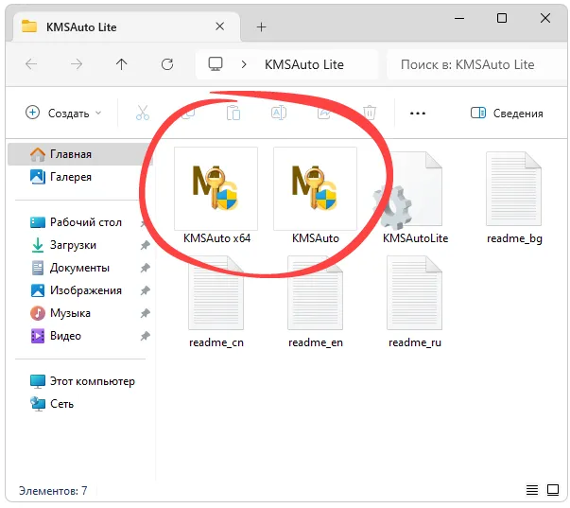Click the Элементов: 7 status text
This screenshot has width=570, height=508.
click(53, 491)
